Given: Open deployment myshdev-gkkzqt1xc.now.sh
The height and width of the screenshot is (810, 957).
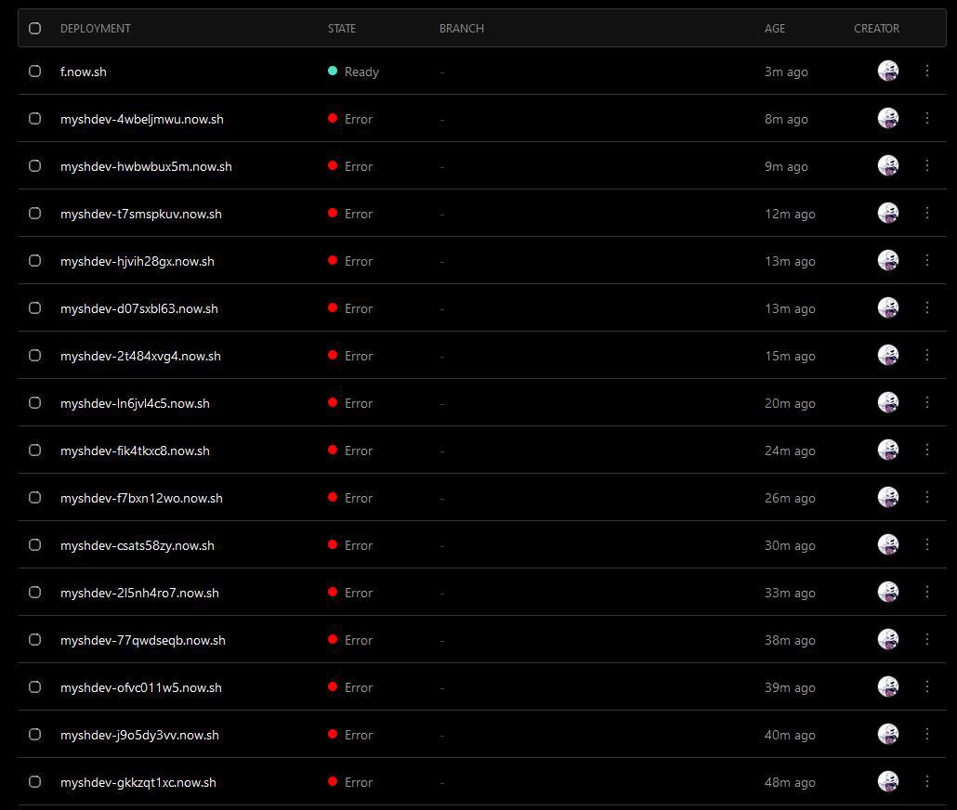Looking at the screenshot, I should point(138,782).
